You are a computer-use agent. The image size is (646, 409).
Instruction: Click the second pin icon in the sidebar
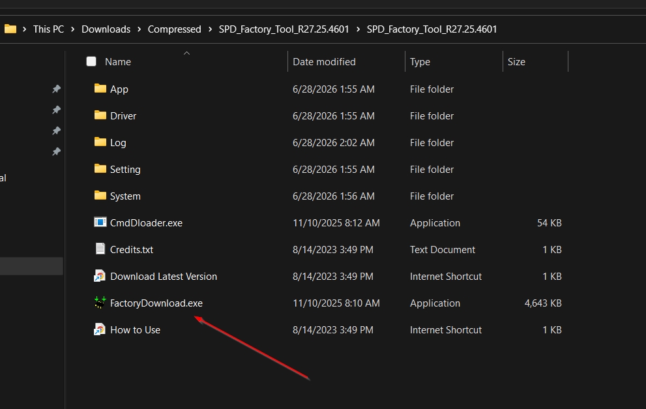pos(57,110)
